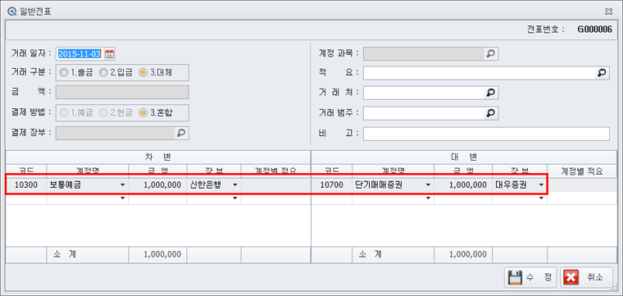
Task: Click credit amount 1,000,000 in 단기매매증권 row
Action: (463, 184)
